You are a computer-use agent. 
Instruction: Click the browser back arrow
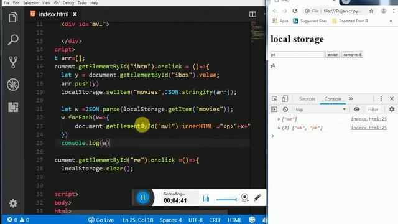point(275,11)
